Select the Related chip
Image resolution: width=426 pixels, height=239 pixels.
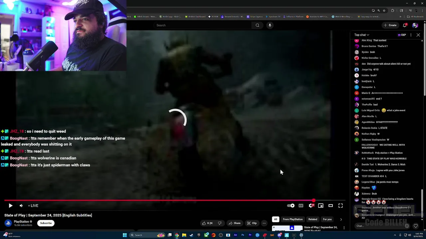tap(313, 219)
